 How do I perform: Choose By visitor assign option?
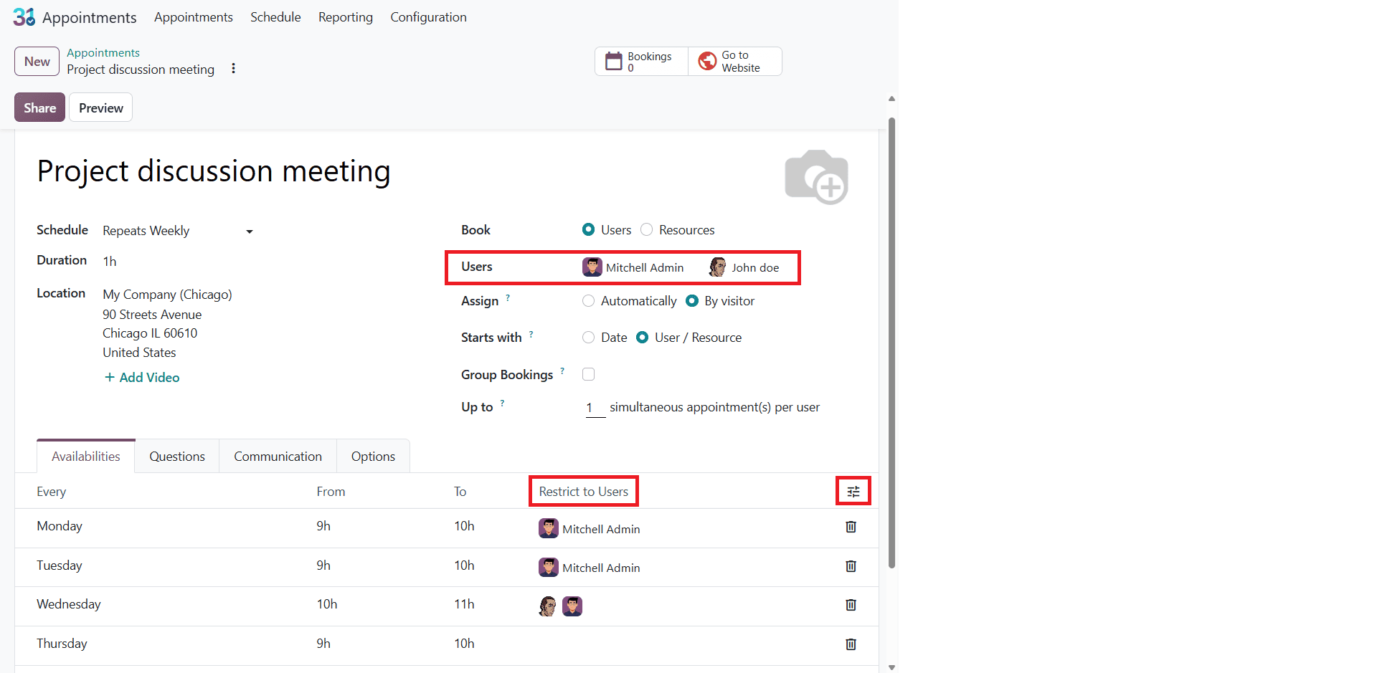(x=692, y=301)
